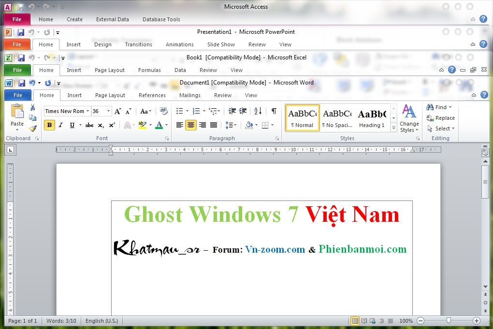Viewport: 493px width, 329px height.
Task: Switch to Word's References tab
Action: coord(152,95)
